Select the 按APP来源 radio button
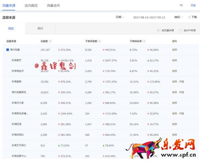The width and height of the screenshot is (200, 163). (181, 30)
